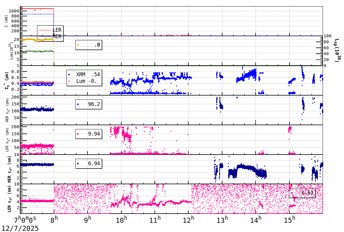Viewport: 344px width, 232px height.
Task: Select the blue XRM legend marker dot
Action: [69, 75]
